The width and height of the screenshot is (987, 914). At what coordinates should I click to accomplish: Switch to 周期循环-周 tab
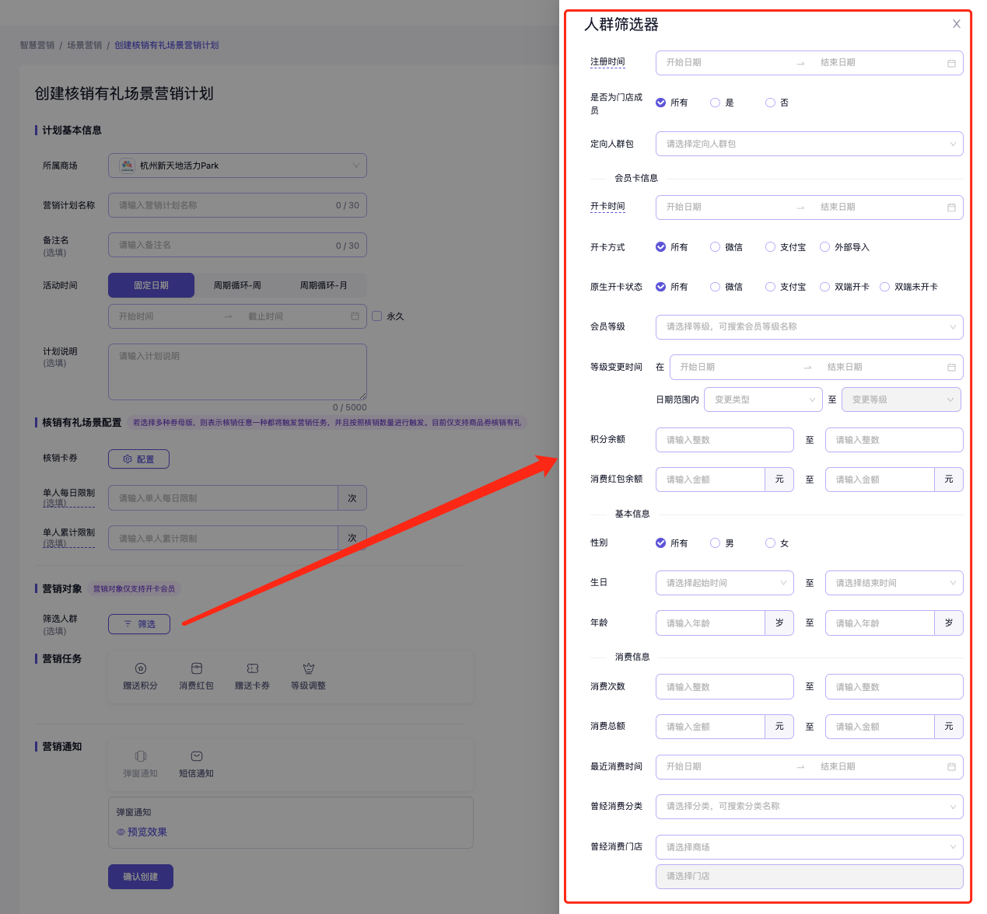pyautogui.click(x=237, y=285)
